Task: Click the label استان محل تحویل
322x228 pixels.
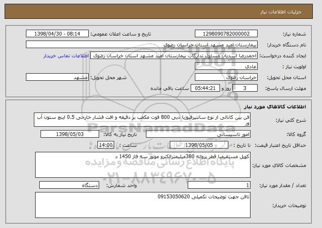Action: click(x=286, y=77)
